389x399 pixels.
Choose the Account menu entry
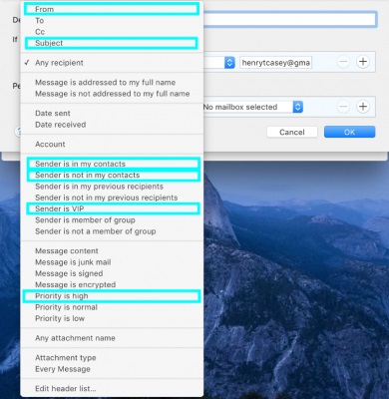click(112, 144)
